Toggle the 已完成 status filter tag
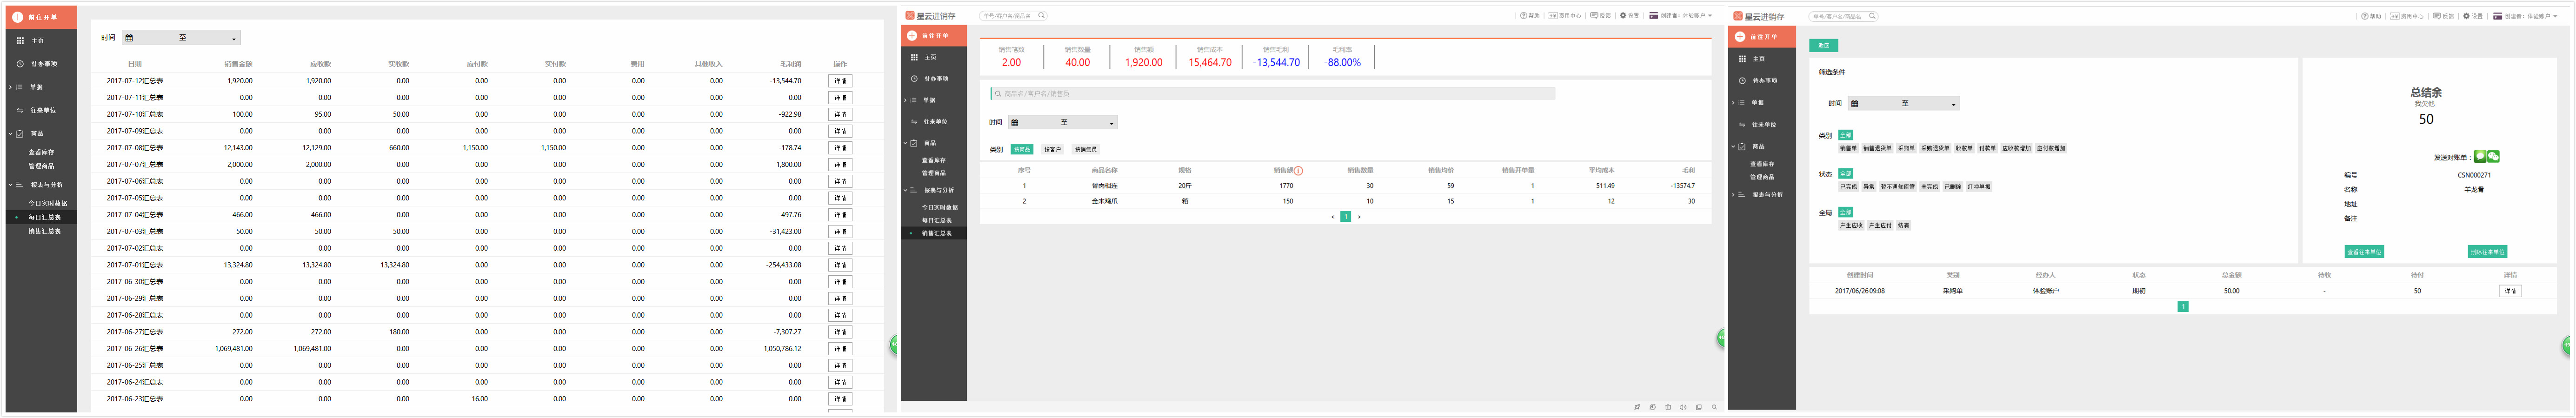Image resolution: width=2576 pixels, height=418 pixels. [1848, 187]
